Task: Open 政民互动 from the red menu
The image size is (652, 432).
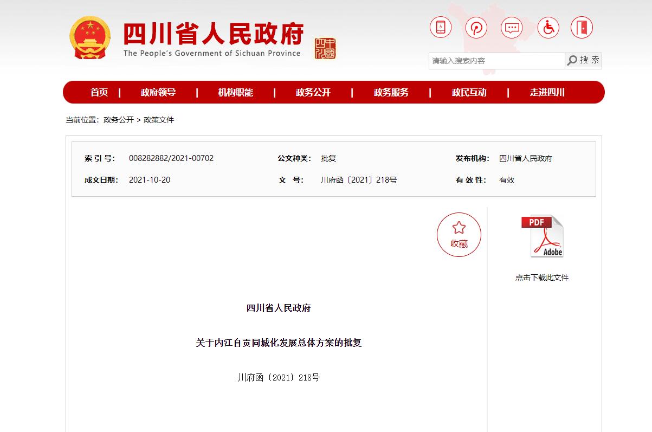Action: [469, 93]
